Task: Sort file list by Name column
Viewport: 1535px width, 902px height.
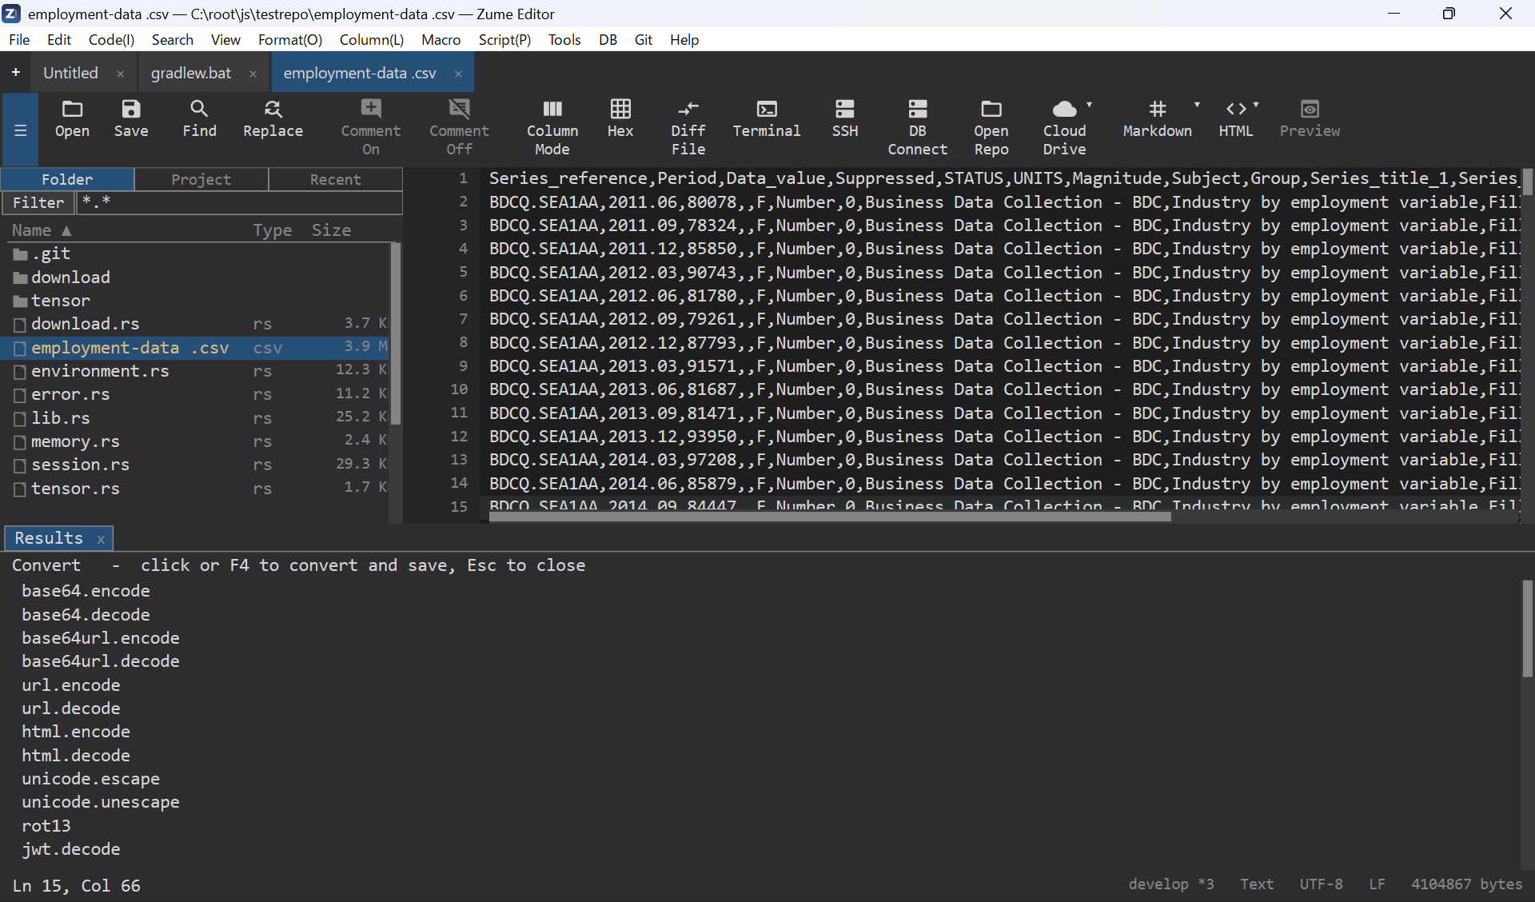Action: pyautogui.click(x=42, y=230)
